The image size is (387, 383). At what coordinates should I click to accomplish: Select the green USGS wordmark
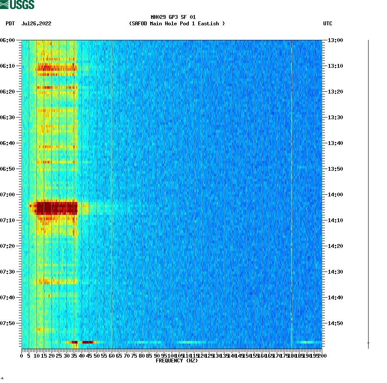click(22, 5)
